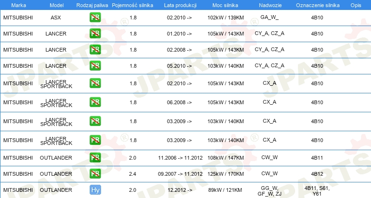Image resolution: width=371 pixels, height=198 pixels.
Task: Click petrol icon in Outlander 2.4 row
Action: (95, 174)
